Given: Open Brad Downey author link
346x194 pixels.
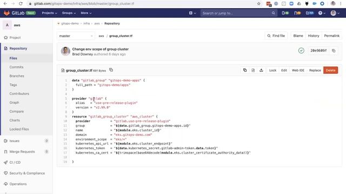Looking at the screenshot, I should coord(83,54).
